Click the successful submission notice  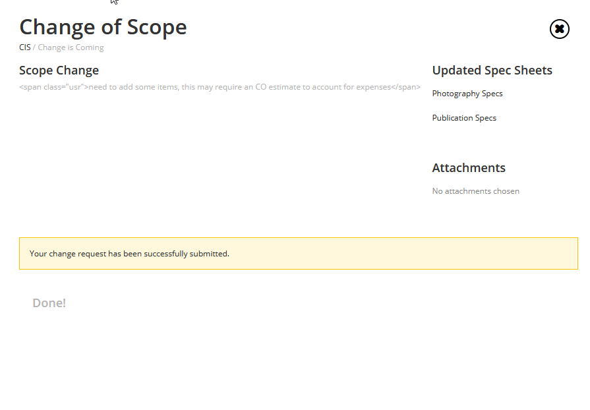point(299,254)
